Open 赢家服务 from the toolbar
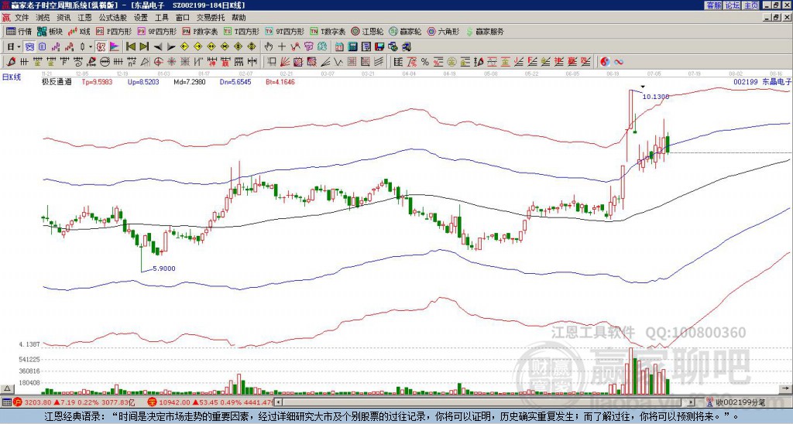The width and height of the screenshot is (793, 424). point(485,31)
